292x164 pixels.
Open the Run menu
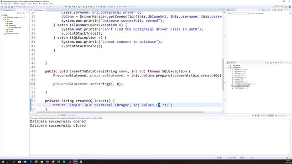[40, 4]
